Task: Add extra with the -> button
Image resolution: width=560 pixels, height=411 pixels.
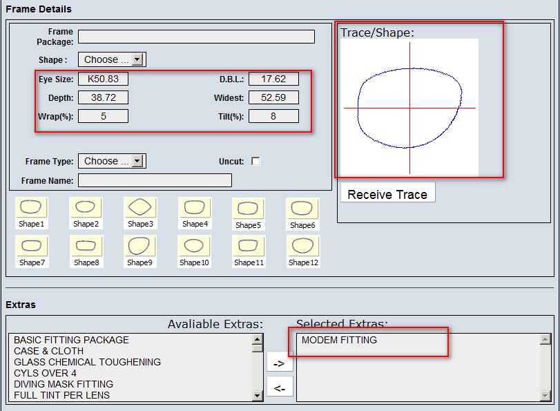Action: coord(280,363)
